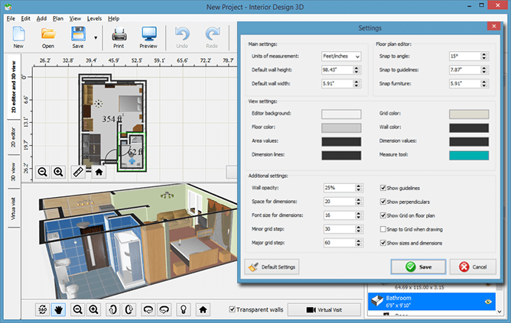Toggle Show guidelines checkbox
This screenshot has height=323, width=511.
383,188
